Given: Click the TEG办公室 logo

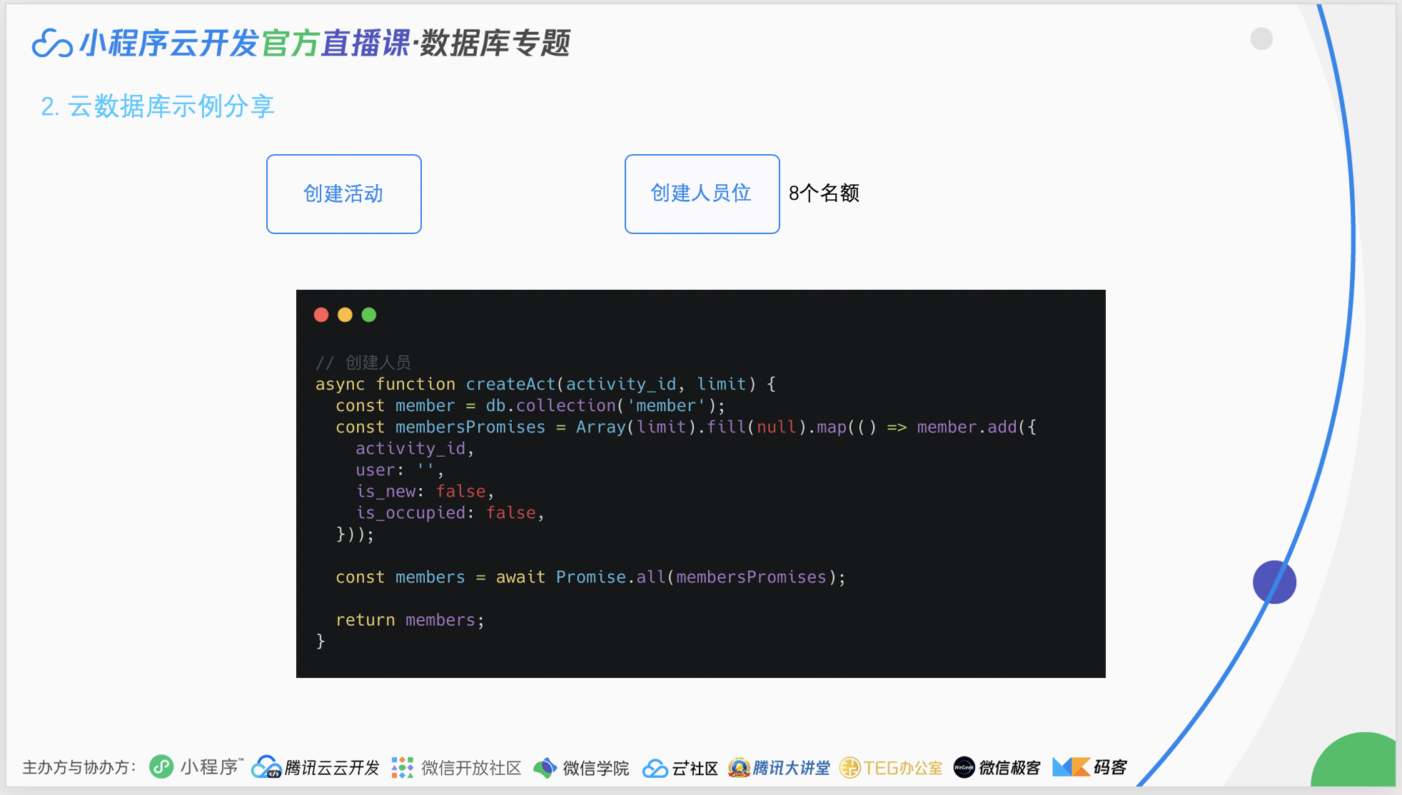Looking at the screenshot, I should tap(849, 767).
